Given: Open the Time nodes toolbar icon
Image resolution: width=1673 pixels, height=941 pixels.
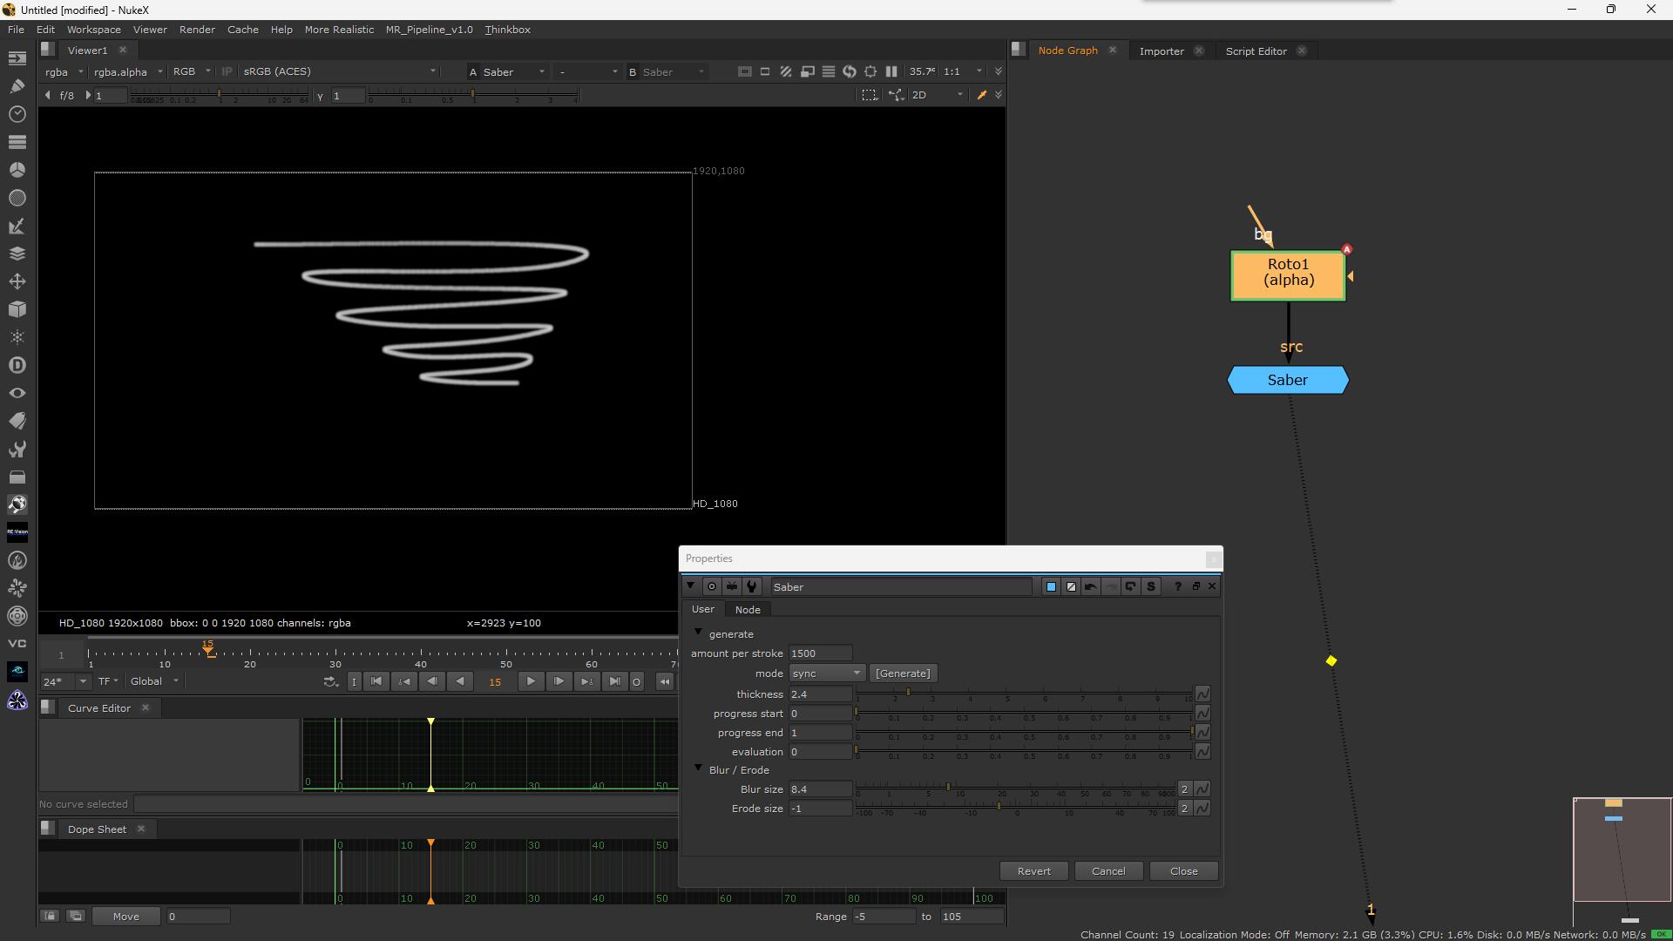Looking at the screenshot, I should [17, 114].
